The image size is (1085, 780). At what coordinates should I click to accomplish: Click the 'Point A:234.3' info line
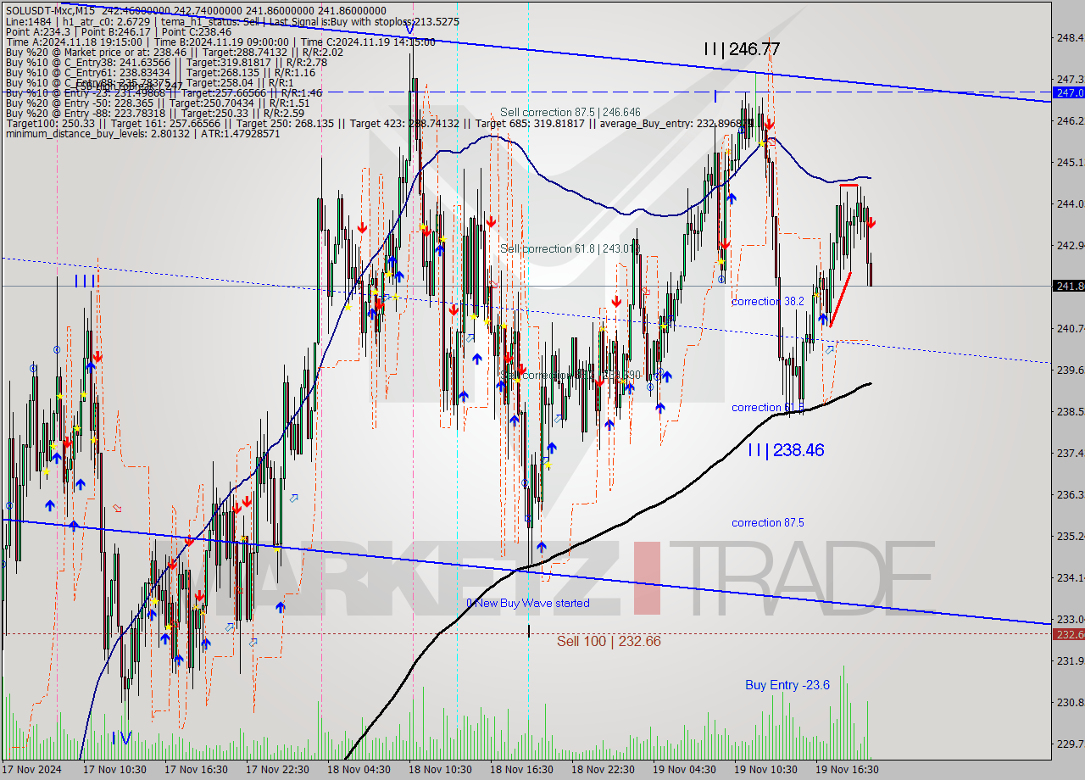[x=119, y=31]
